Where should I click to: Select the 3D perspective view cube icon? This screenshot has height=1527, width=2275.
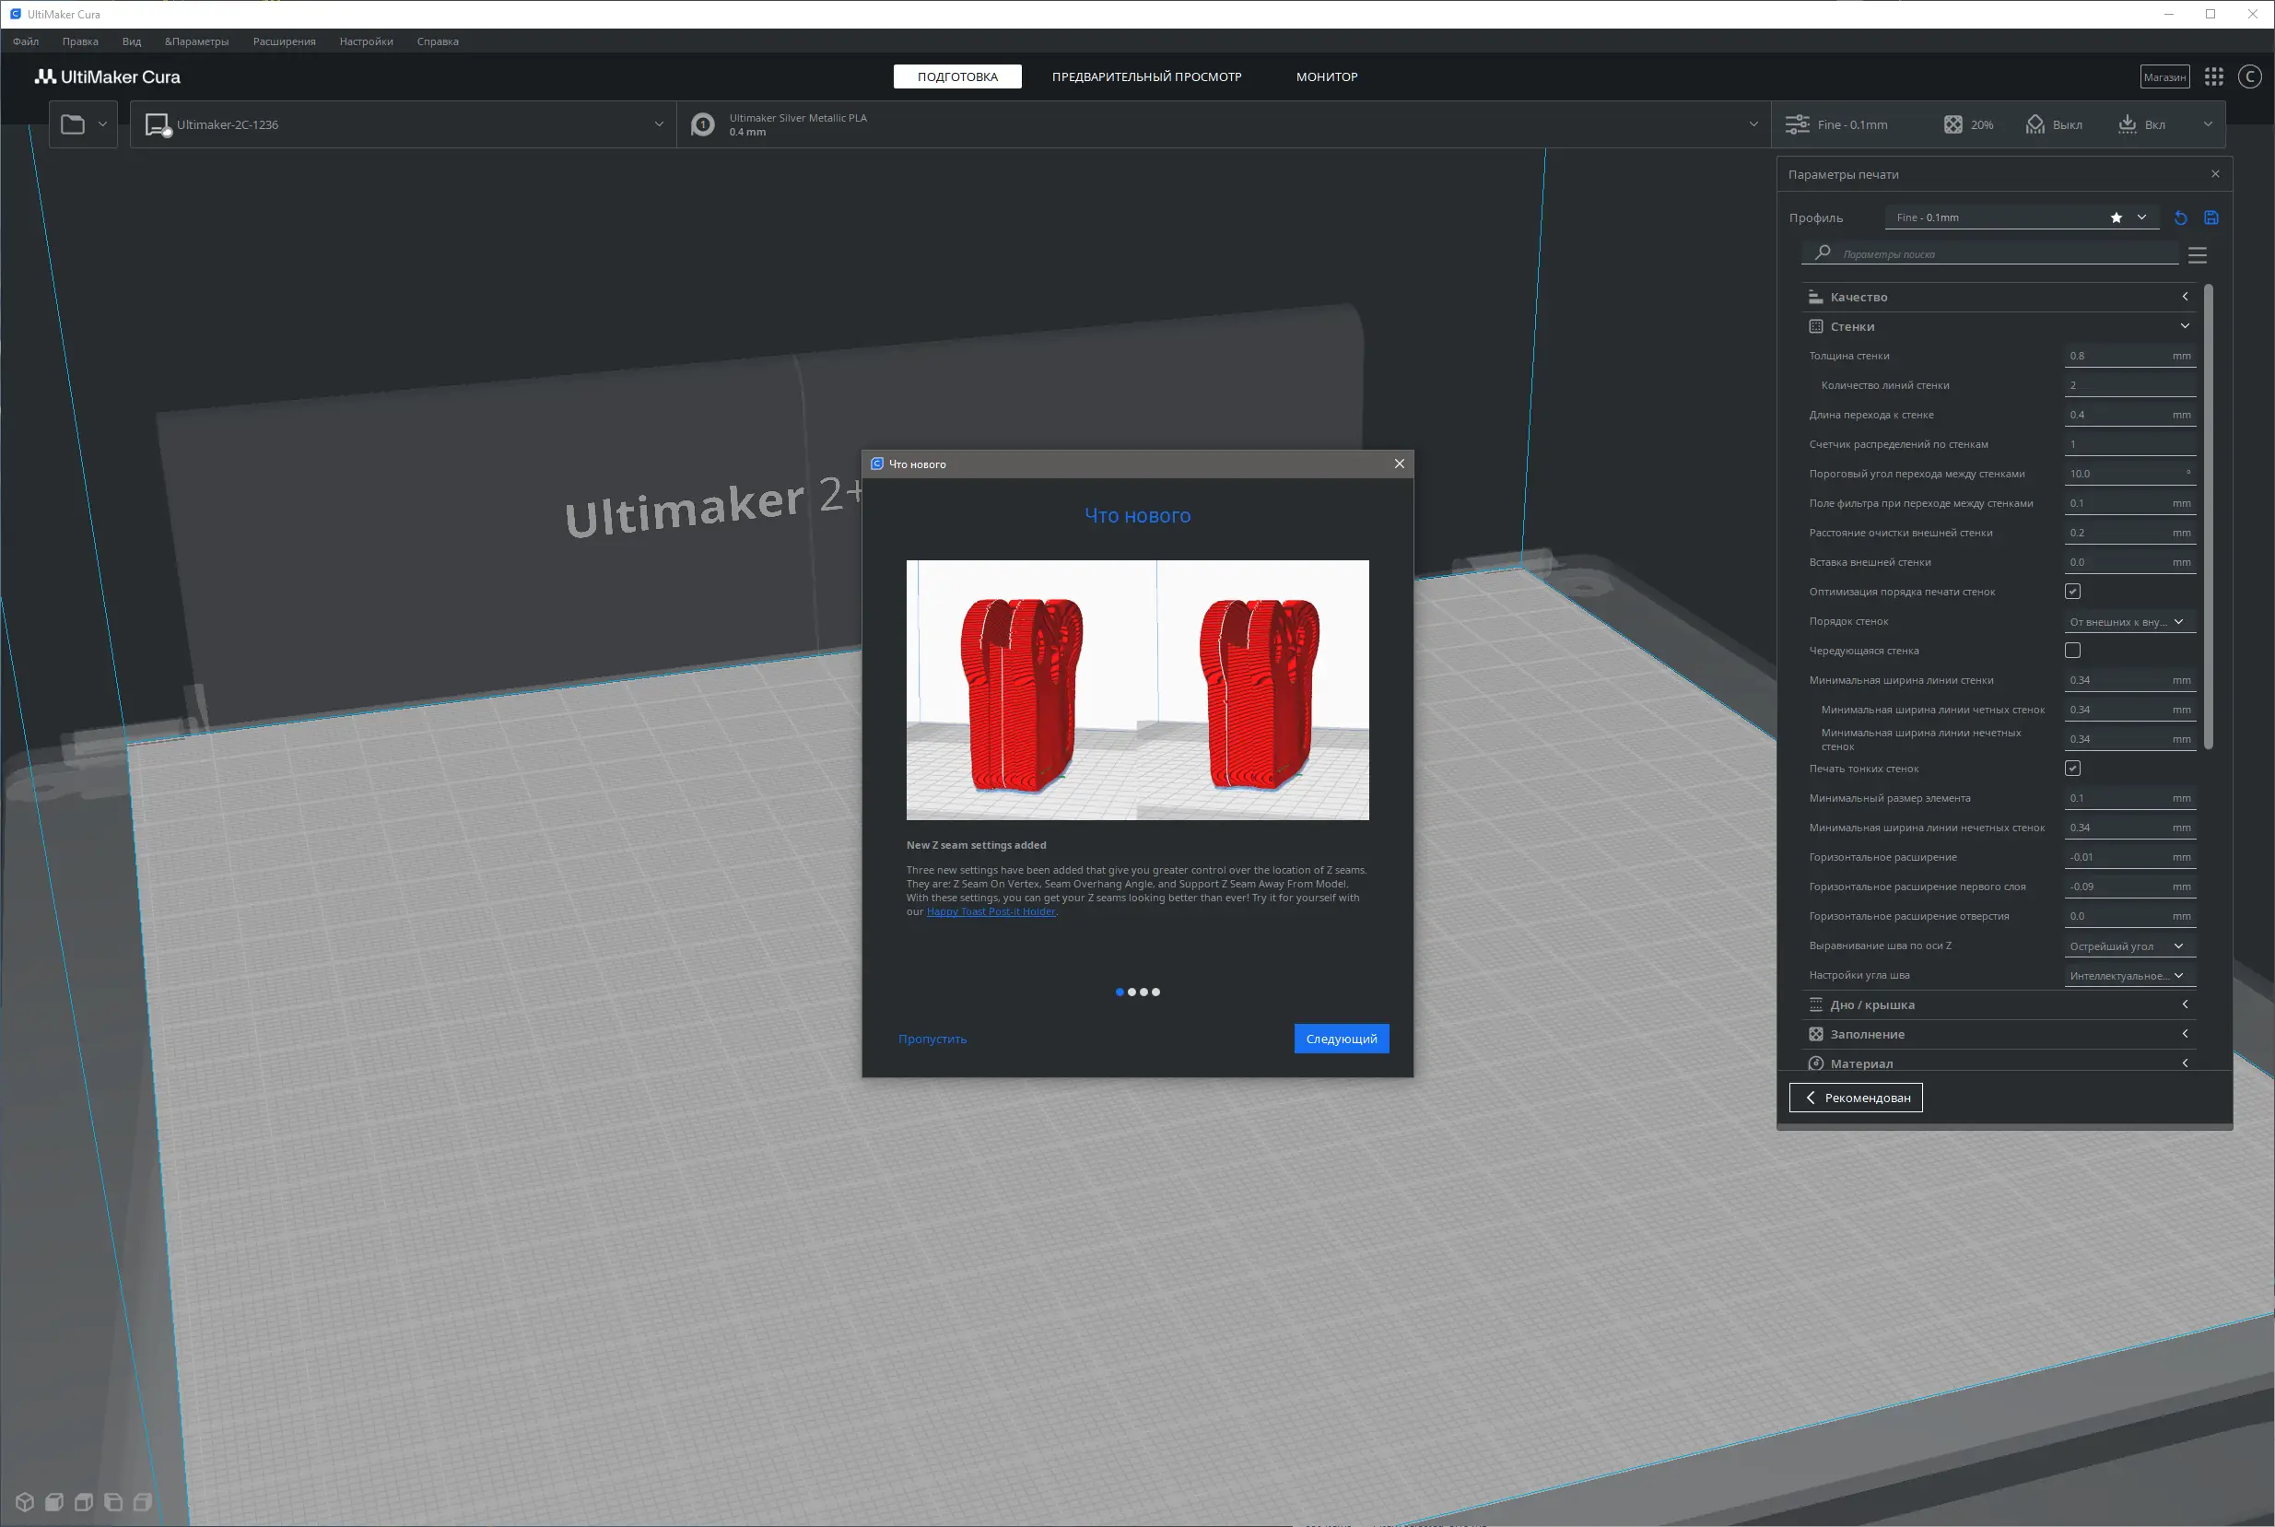tap(25, 1502)
